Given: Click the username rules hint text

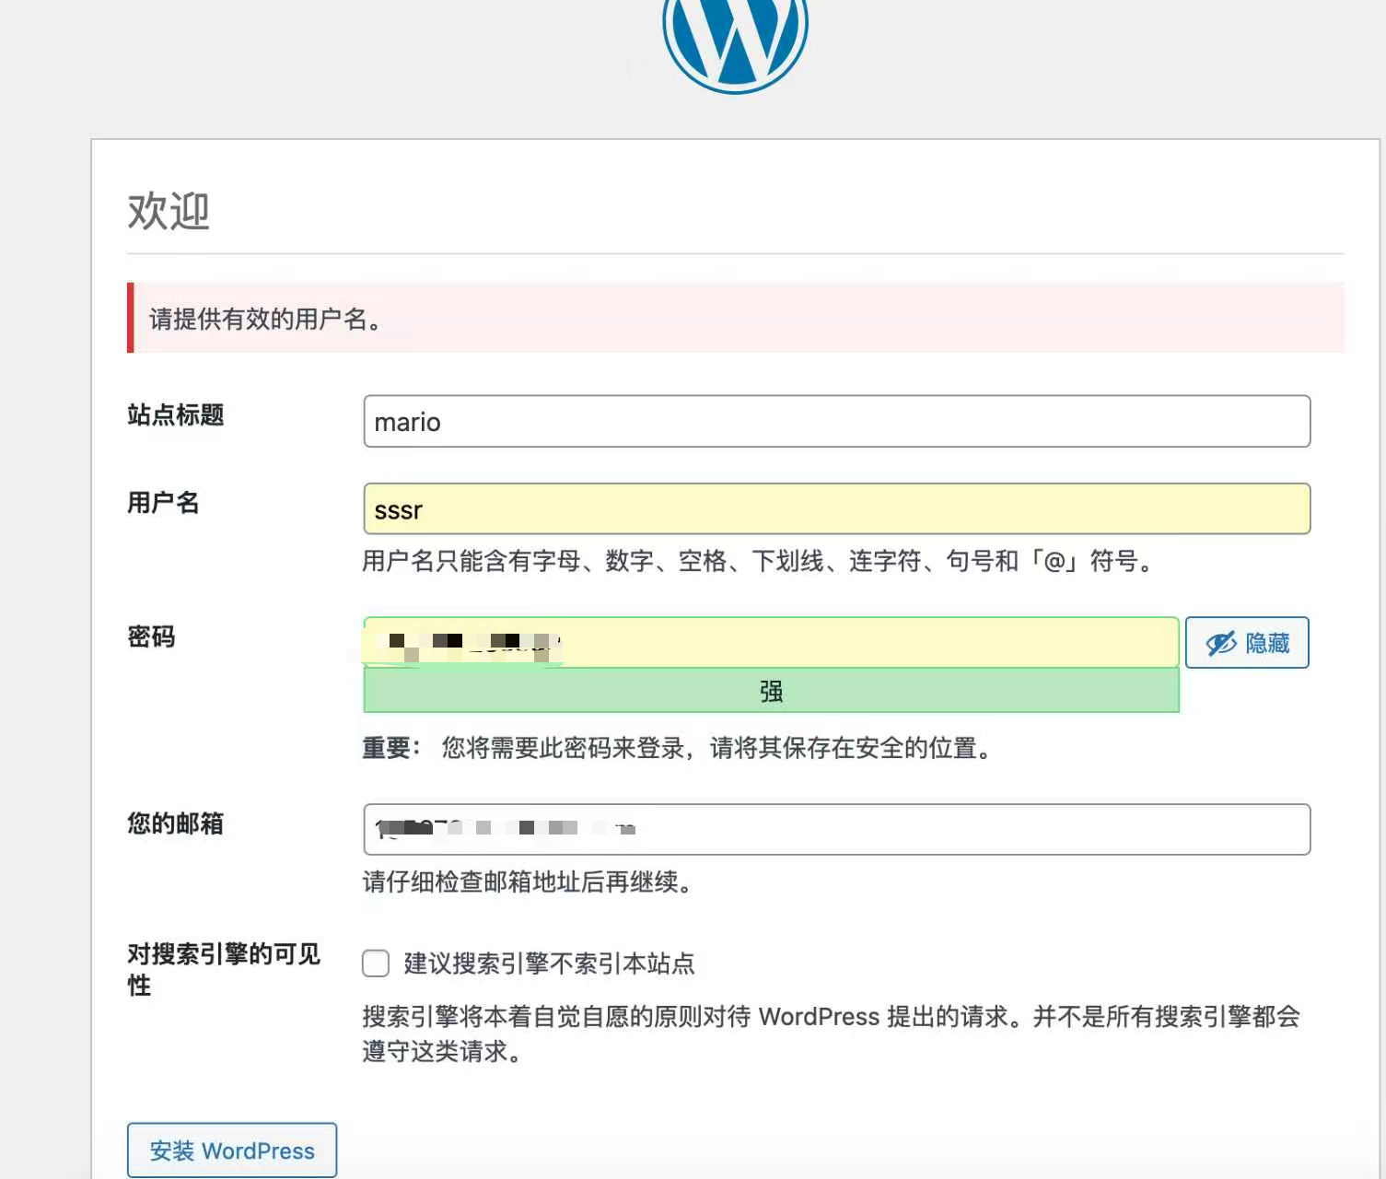Looking at the screenshot, I should (x=758, y=561).
